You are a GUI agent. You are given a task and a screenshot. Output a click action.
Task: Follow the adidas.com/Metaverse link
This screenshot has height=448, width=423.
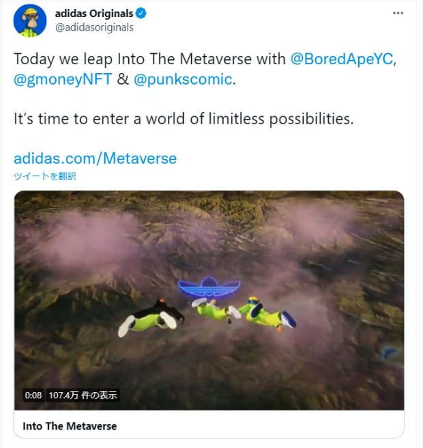click(x=95, y=158)
